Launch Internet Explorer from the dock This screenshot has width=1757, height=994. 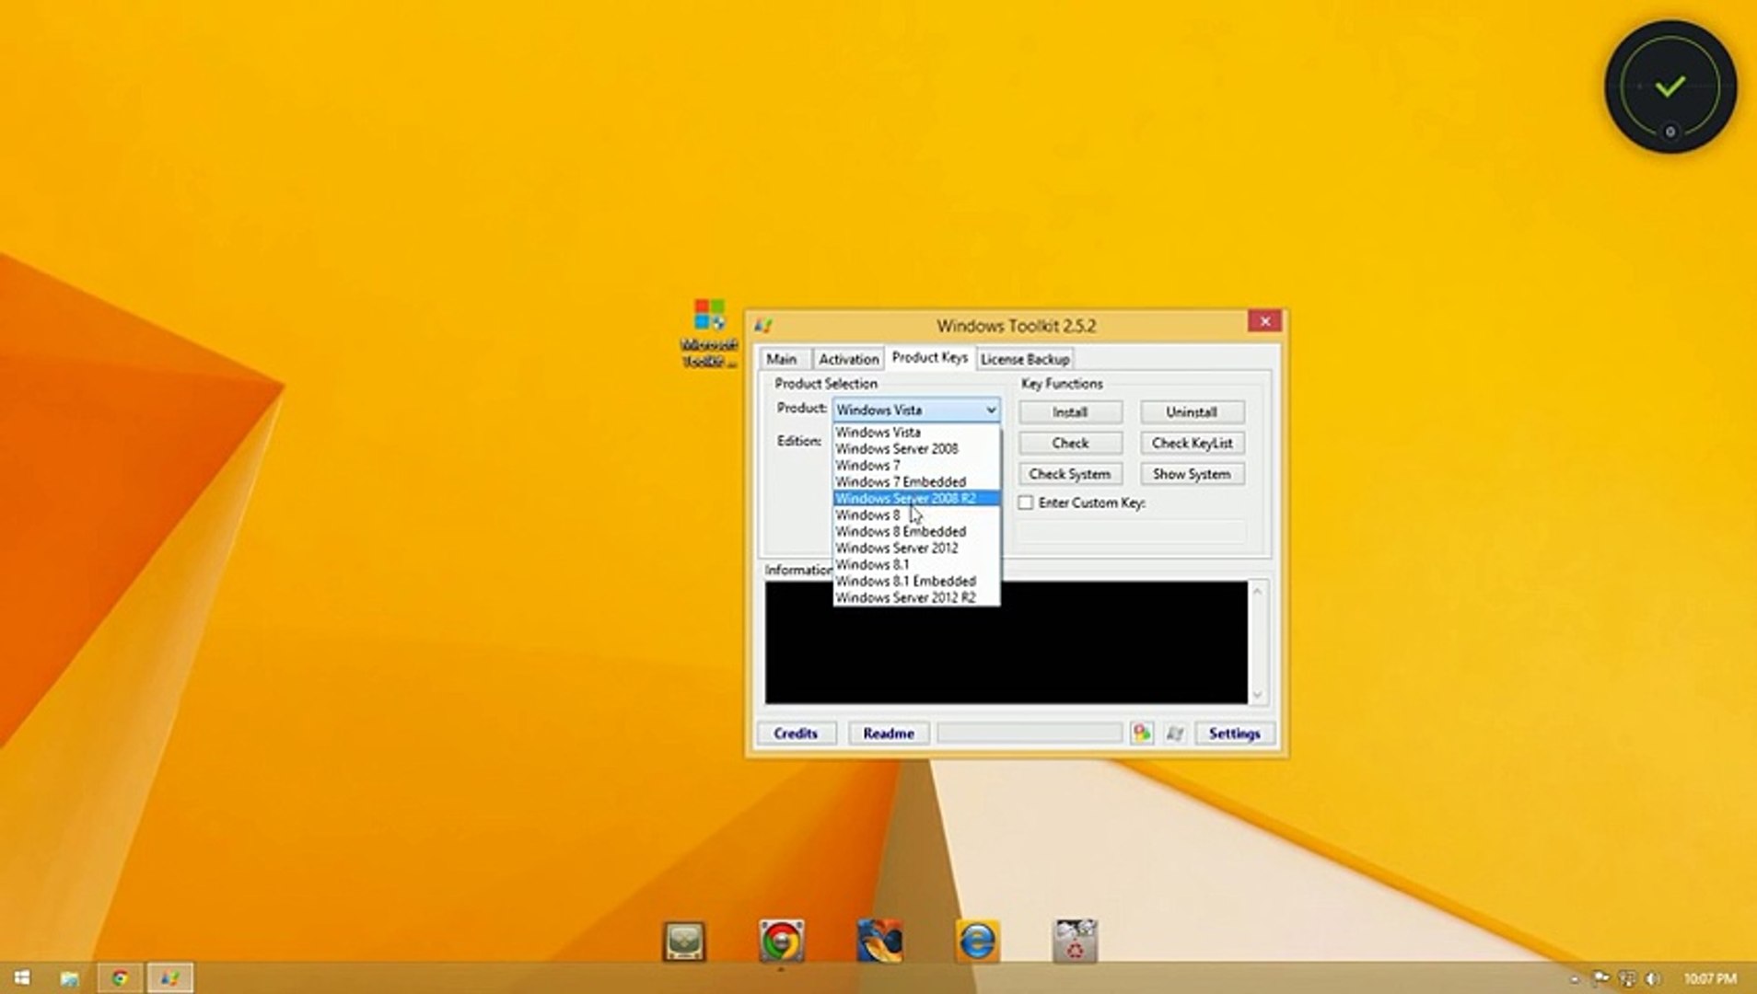tap(977, 942)
